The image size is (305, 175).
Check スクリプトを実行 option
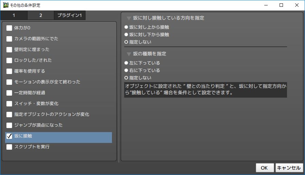(9, 147)
